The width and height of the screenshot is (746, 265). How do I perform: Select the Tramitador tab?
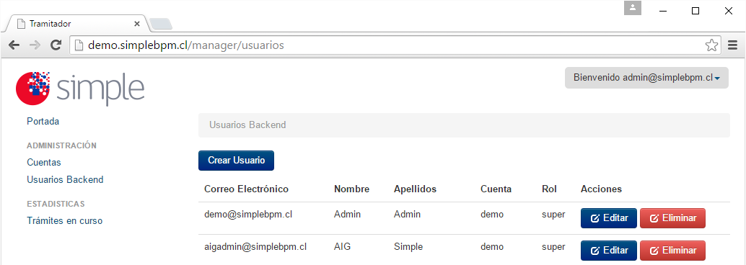76,24
